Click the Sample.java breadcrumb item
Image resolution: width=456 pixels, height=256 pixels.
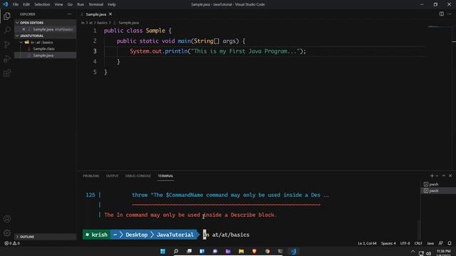pos(128,23)
